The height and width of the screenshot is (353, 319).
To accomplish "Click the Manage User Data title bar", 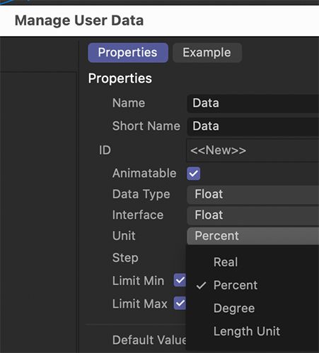I will pyautogui.click(x=159, y=20).
